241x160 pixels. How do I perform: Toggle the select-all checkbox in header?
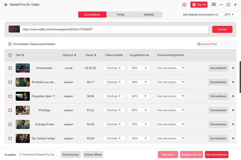10,55
